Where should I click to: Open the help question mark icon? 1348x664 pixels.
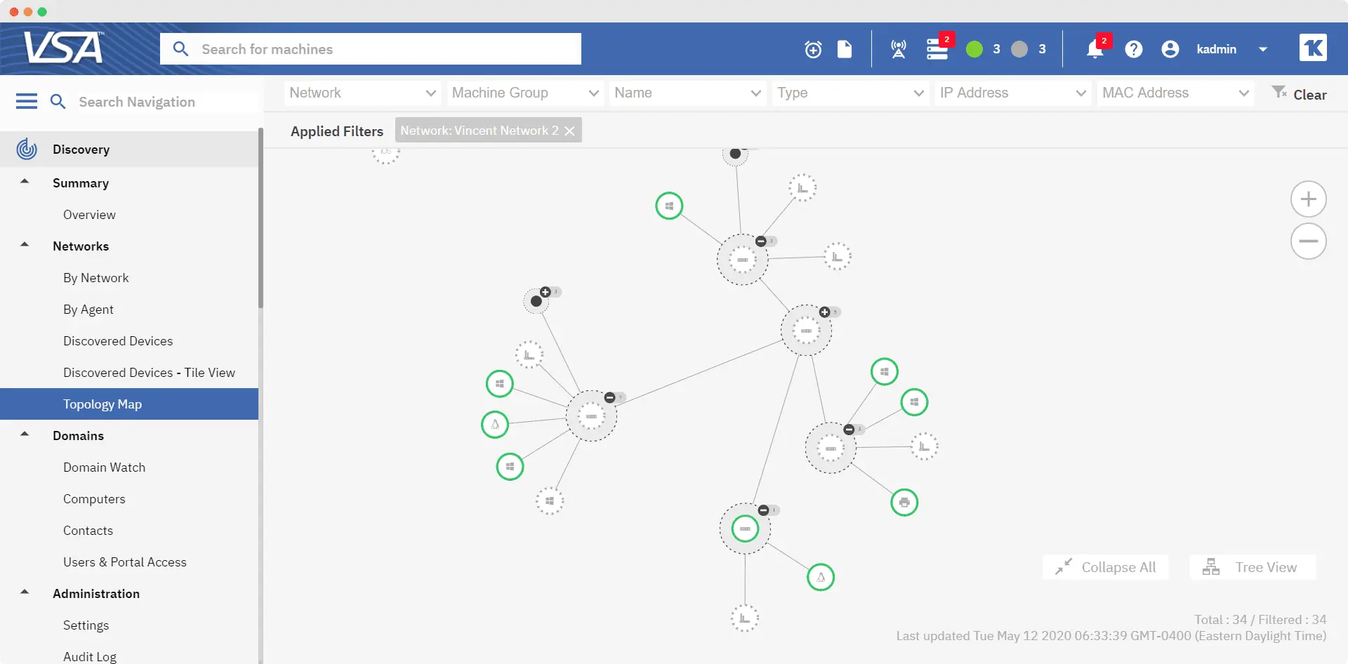tap(1134, 49)
